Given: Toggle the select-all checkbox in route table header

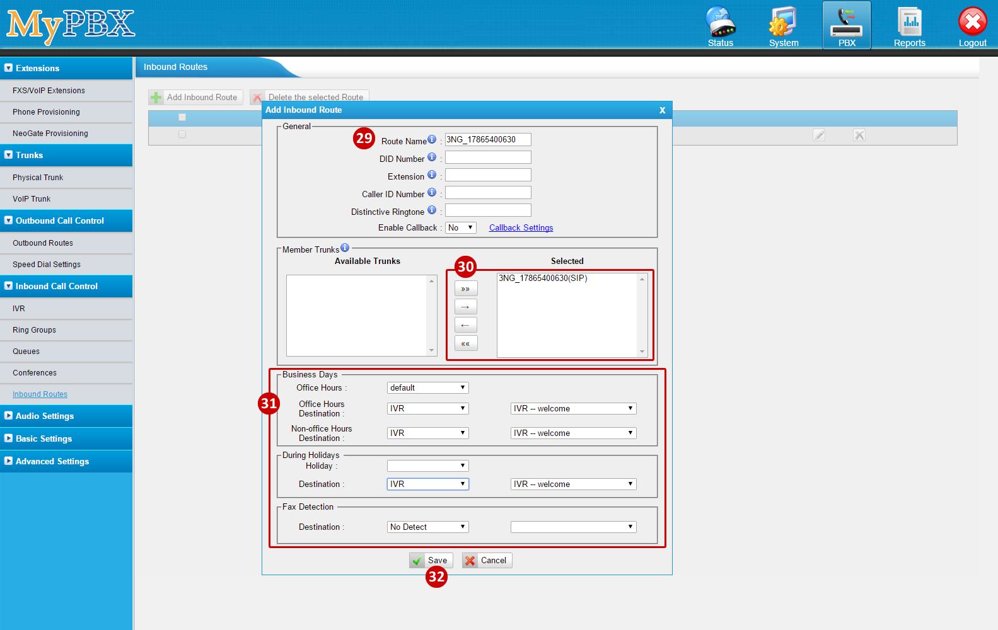Looking at the screenshot, I should click(182, 117).
